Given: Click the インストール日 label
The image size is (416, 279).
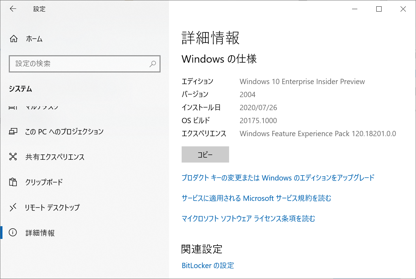Looking at the screenshot, I should tap(201, 107).
